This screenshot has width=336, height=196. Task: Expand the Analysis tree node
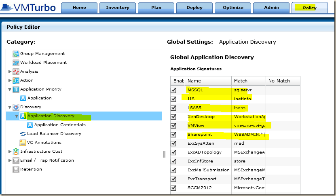(x=10, y=72)
